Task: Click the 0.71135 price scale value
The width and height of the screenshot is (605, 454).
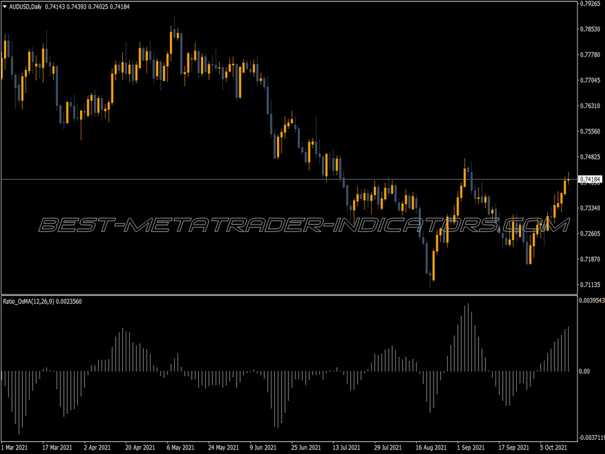Action: 591,285
